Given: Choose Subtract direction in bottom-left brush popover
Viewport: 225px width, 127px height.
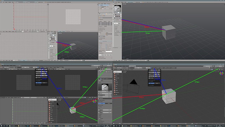Looking at the screenshot, I should click(45, 83).
